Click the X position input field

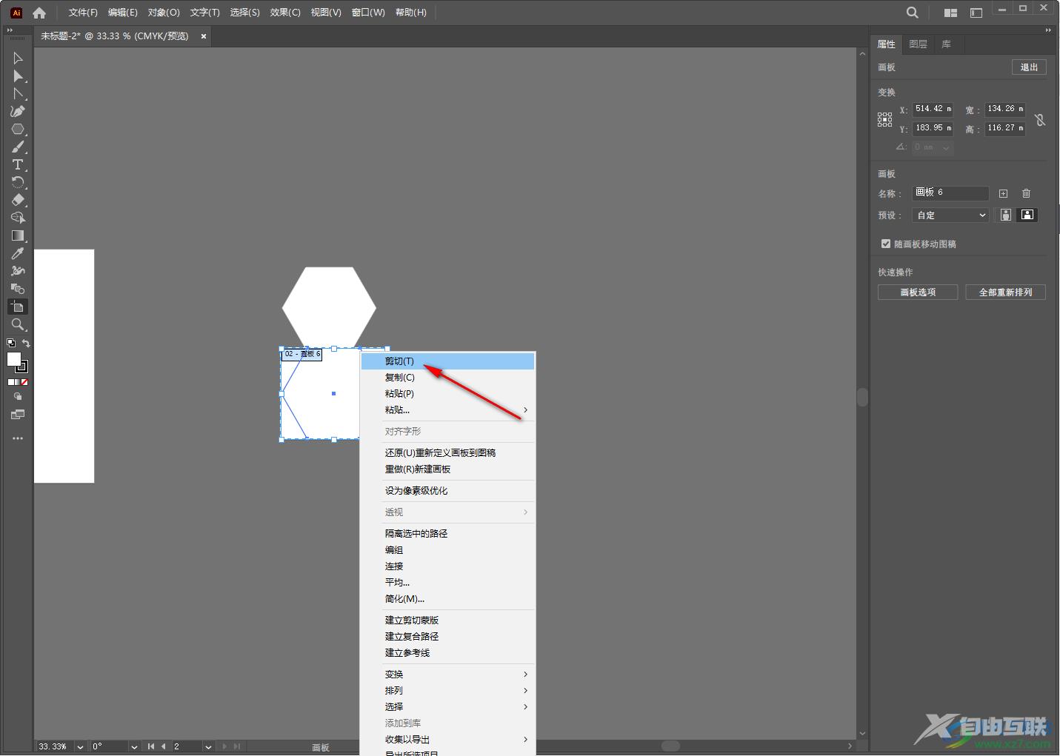pos(933,109)
